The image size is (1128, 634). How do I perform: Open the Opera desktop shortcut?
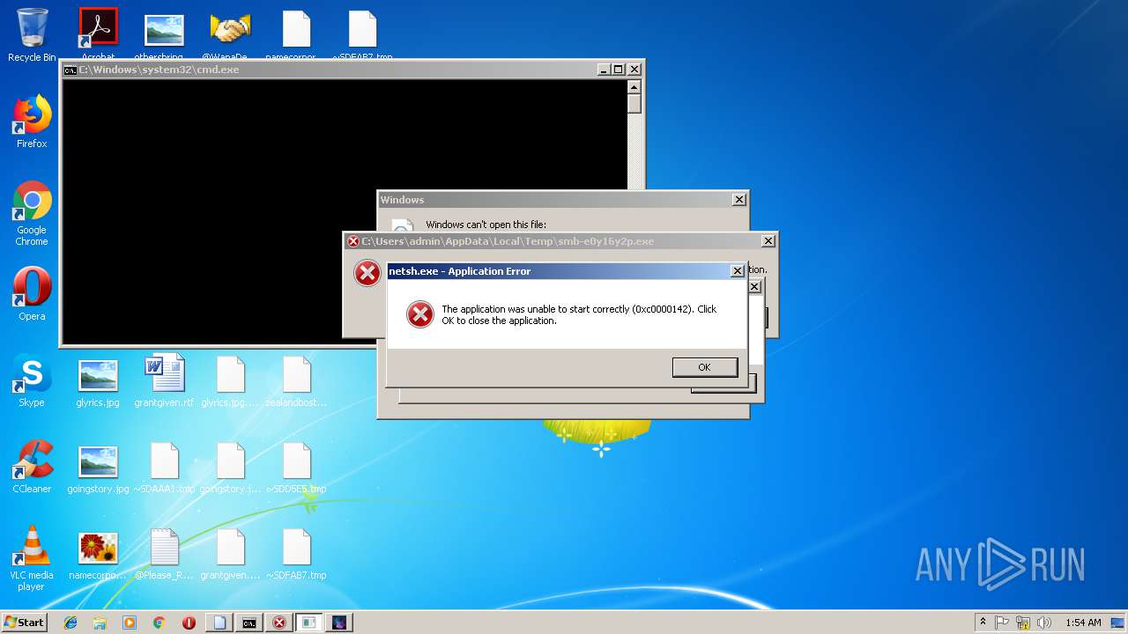[x=32, y=294]
